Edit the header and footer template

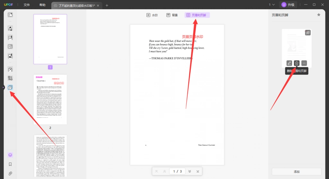point(289,63)
